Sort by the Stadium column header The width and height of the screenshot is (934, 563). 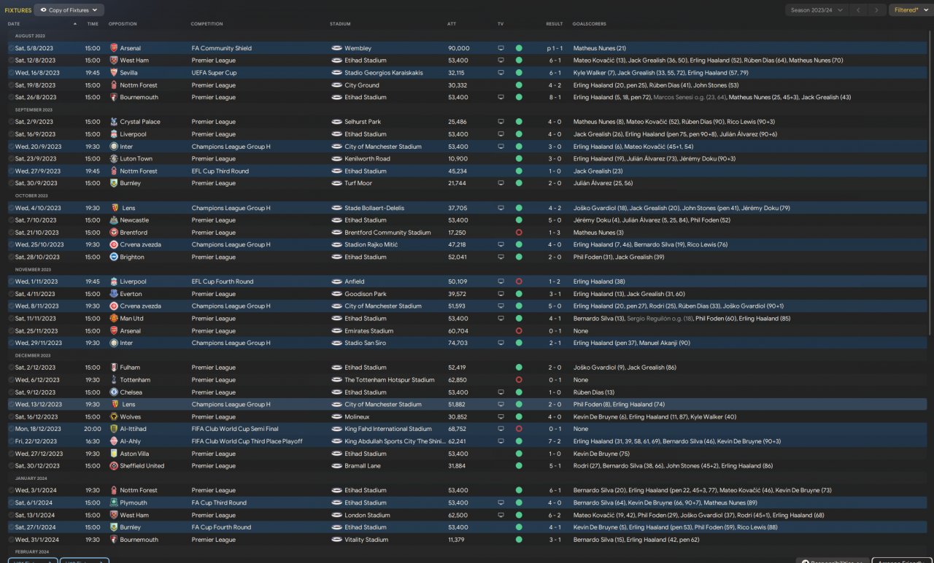click(x=340, y=24)
